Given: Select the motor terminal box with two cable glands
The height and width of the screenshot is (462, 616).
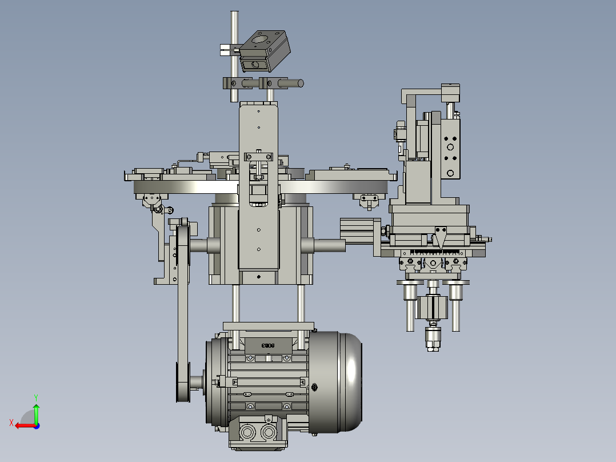Looking at the screenshot, I should tap(258, 432).
